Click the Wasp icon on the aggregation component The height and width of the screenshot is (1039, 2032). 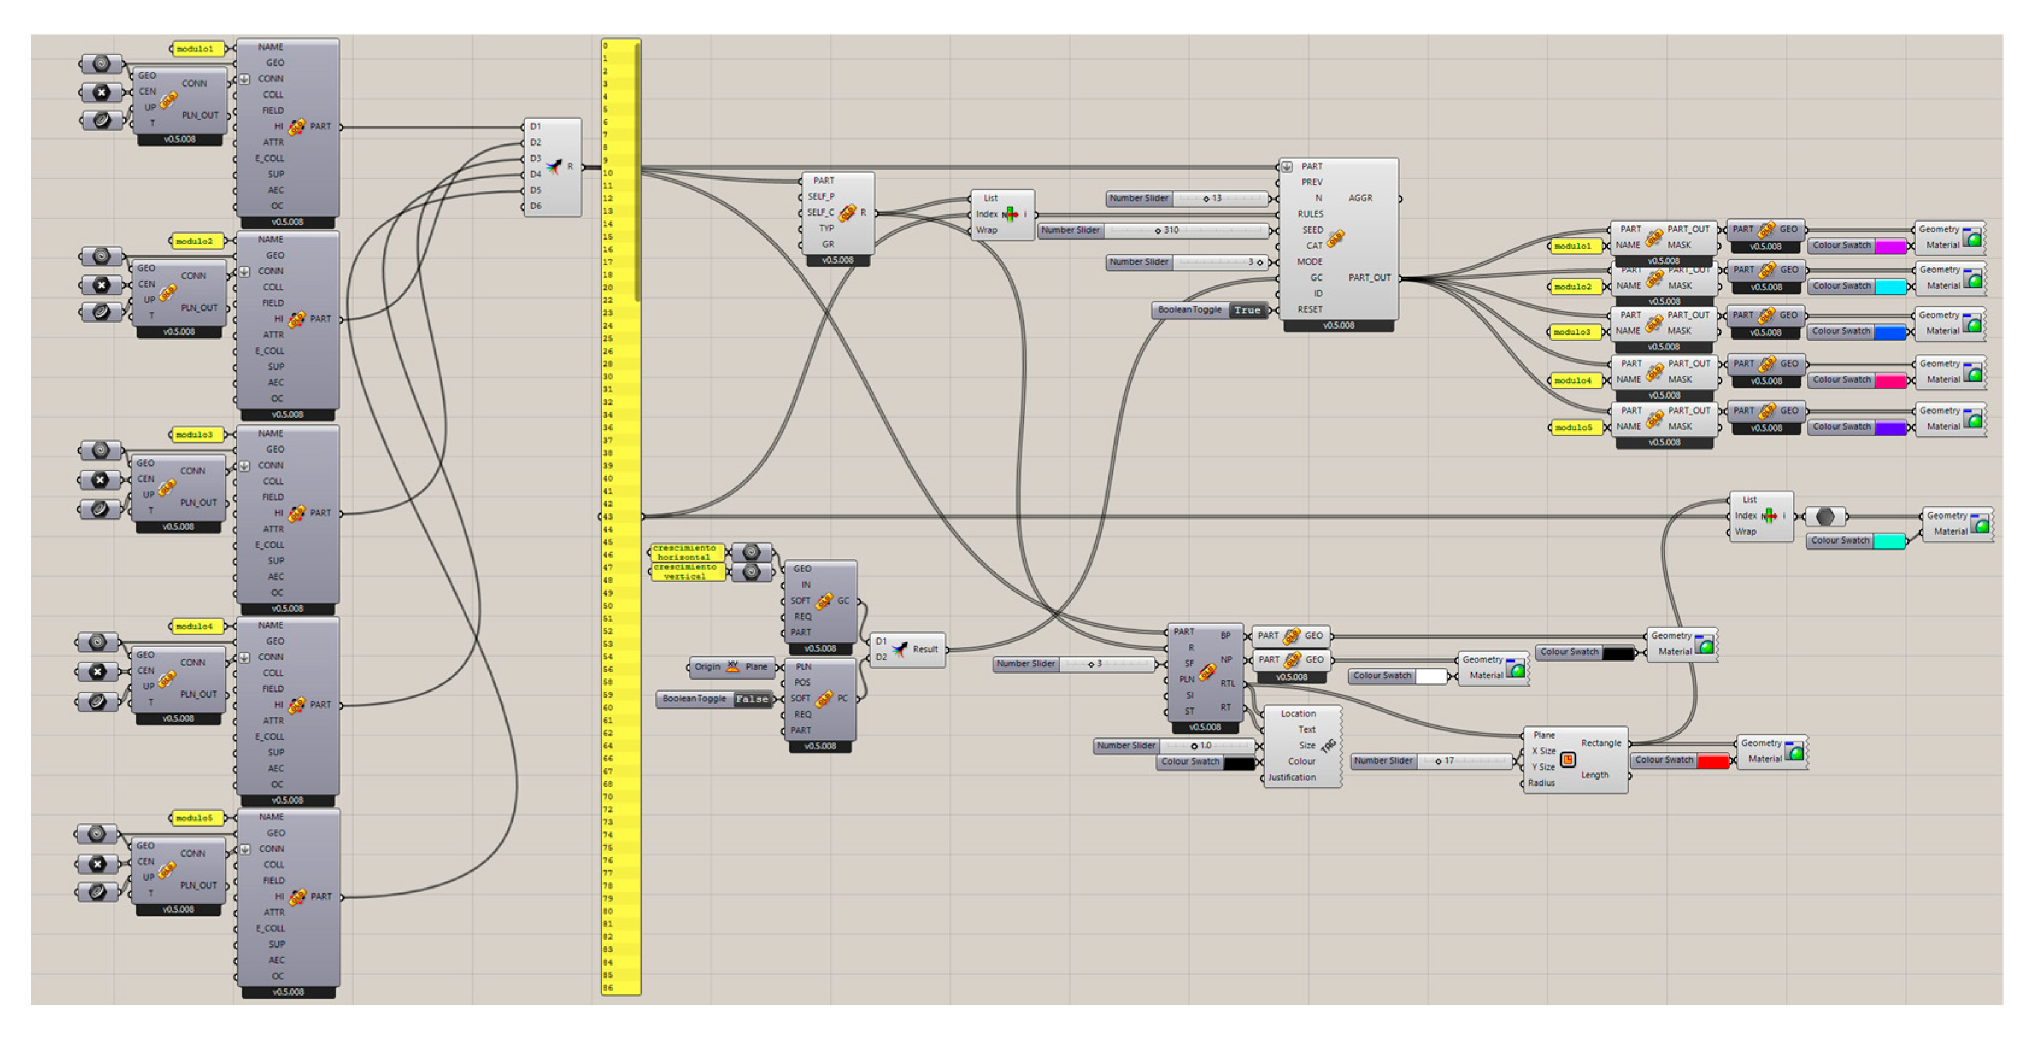(1336, 238)
